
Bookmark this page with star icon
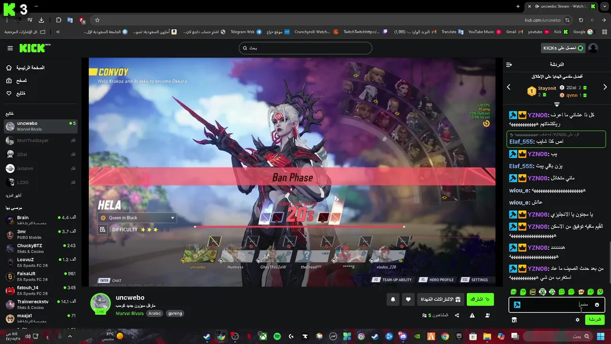pyautogui.click(x=97, y=20)
